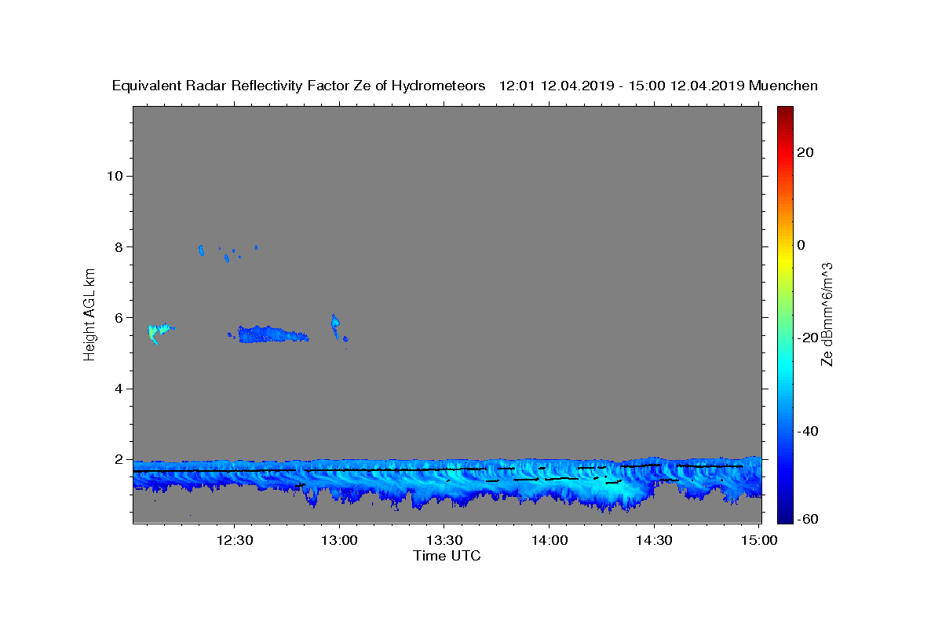Click the plot title beginning 'Equivalent Radar Reflectivity Factor'
This screenshot has width=942, height=628.
coord(465,86)
